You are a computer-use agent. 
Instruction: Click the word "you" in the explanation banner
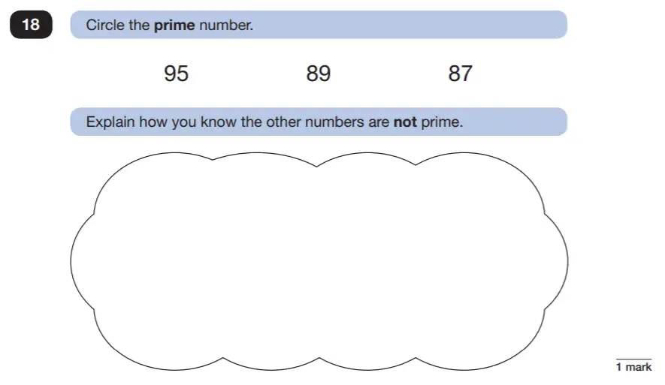[183, 123]
